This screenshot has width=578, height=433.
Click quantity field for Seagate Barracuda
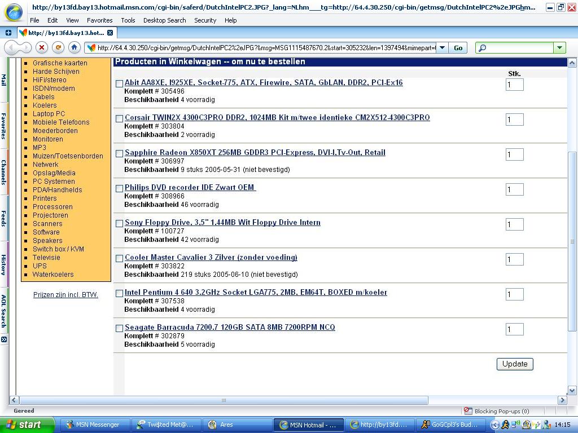pos(515,329)
